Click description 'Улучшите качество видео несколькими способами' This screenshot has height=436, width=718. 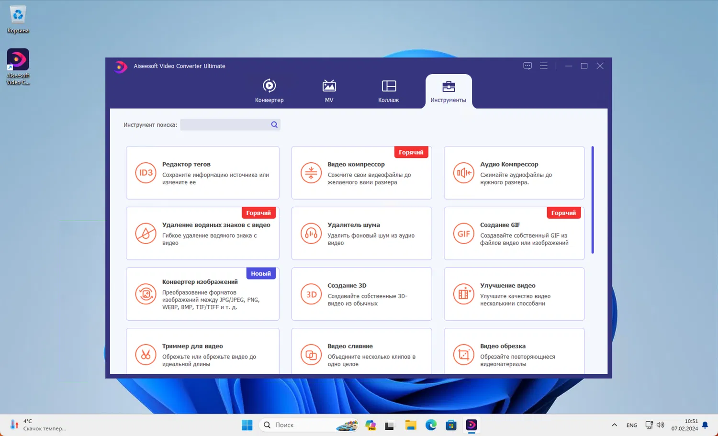pos(516,300)
